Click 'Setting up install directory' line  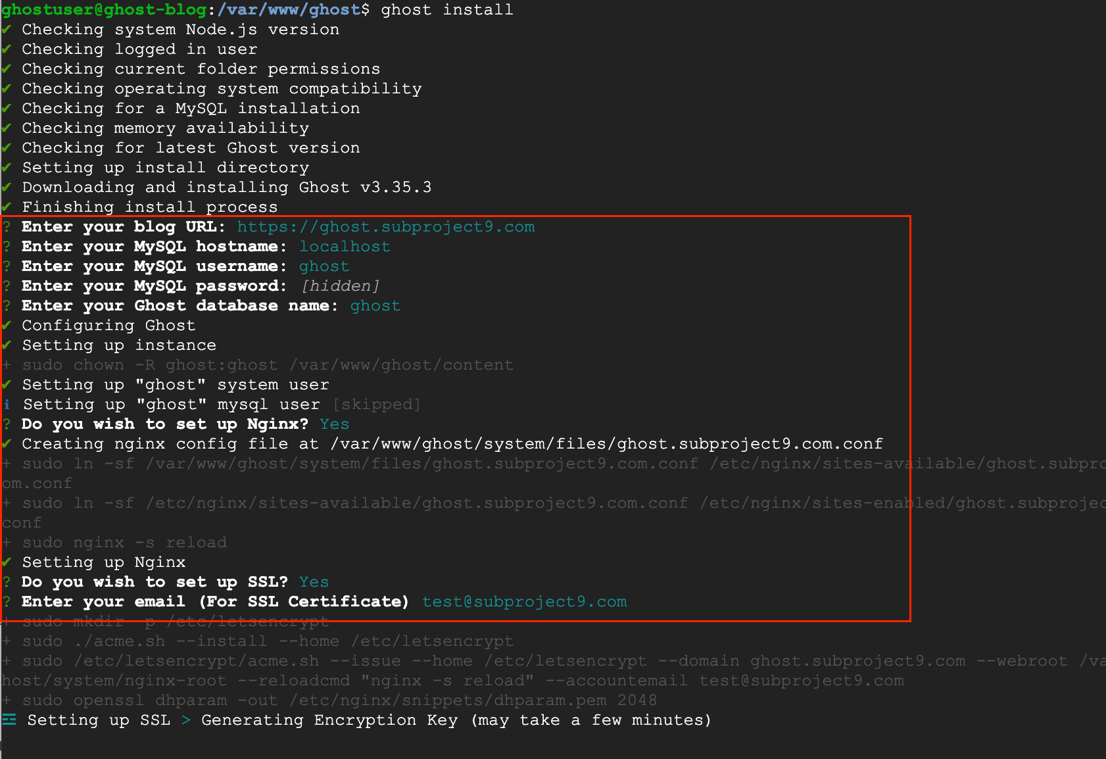[x=165, y=168]
